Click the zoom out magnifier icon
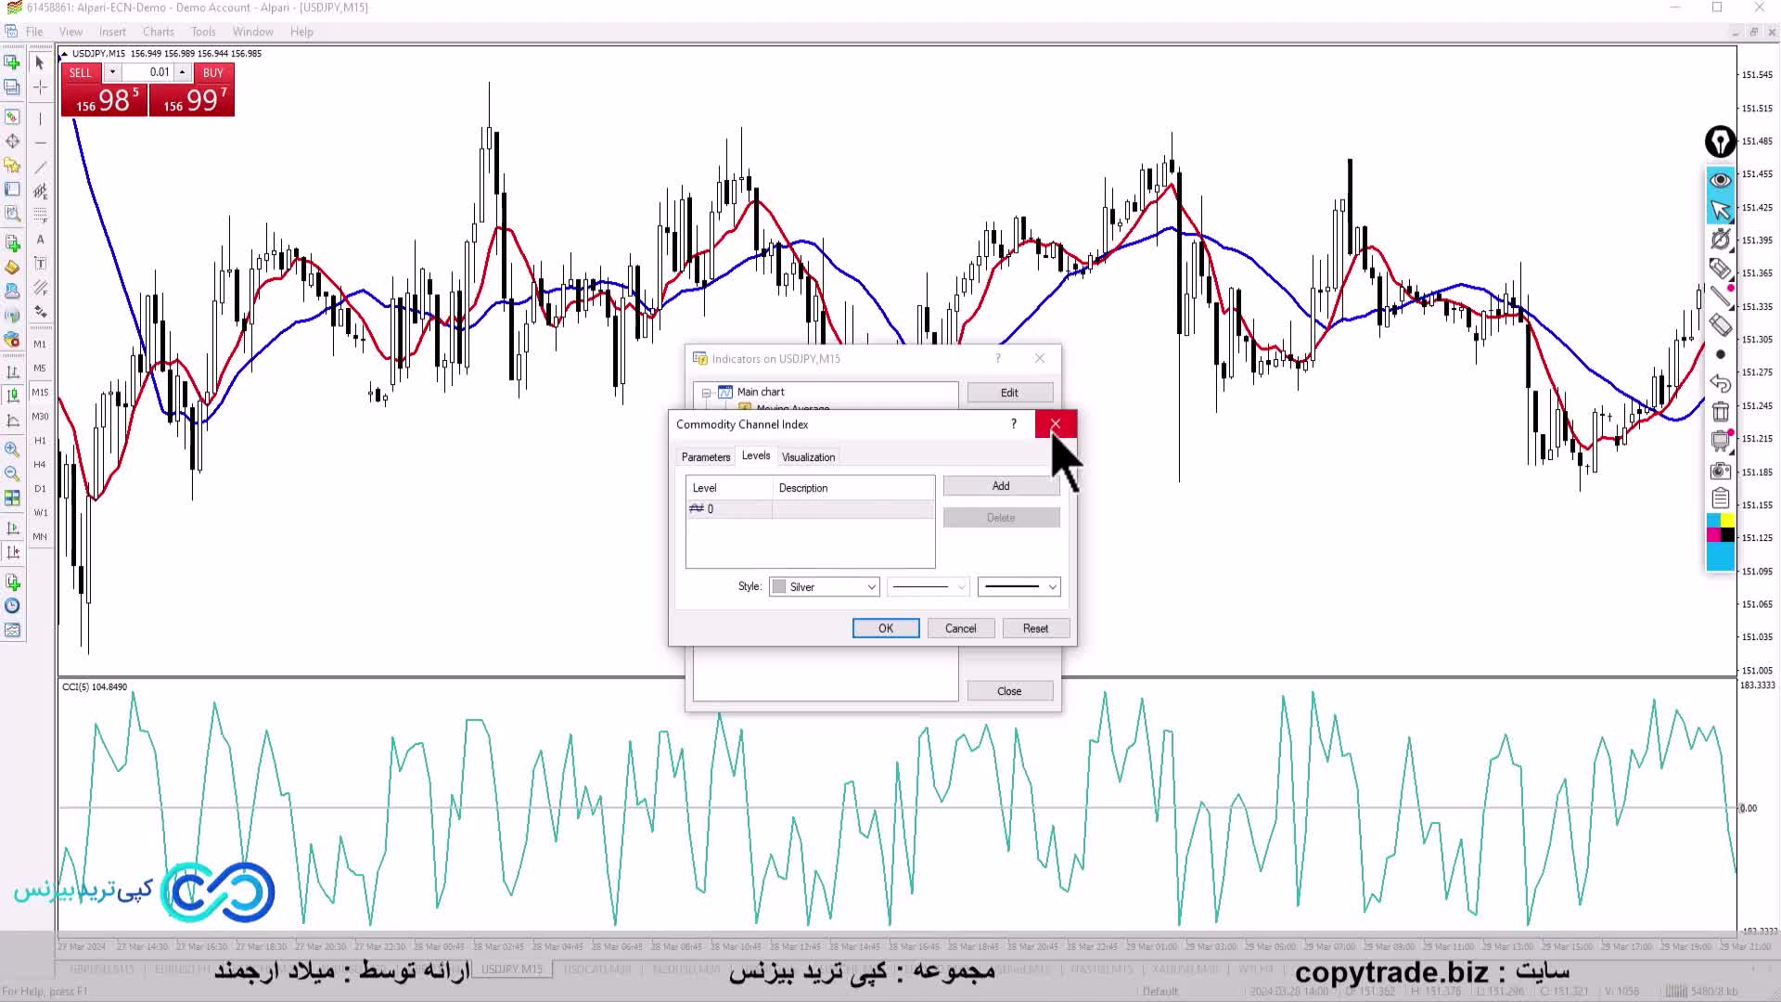This screenshot has width=1781, height=1002. pyautogui.click(x=12, y=473)
